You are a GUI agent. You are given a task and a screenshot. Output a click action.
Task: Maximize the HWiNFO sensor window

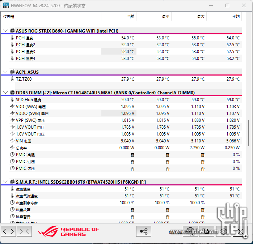click(x=227, y=5)
